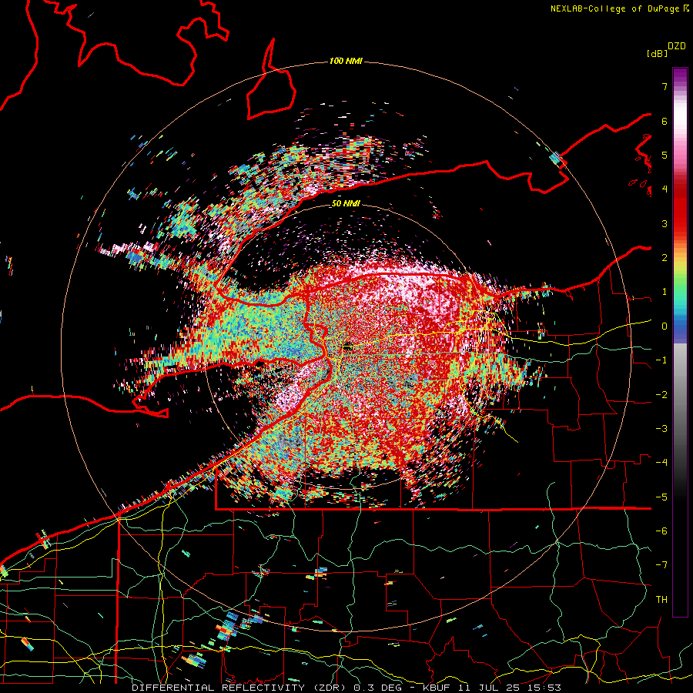Click the -2 value on the legend

point(661,395)
